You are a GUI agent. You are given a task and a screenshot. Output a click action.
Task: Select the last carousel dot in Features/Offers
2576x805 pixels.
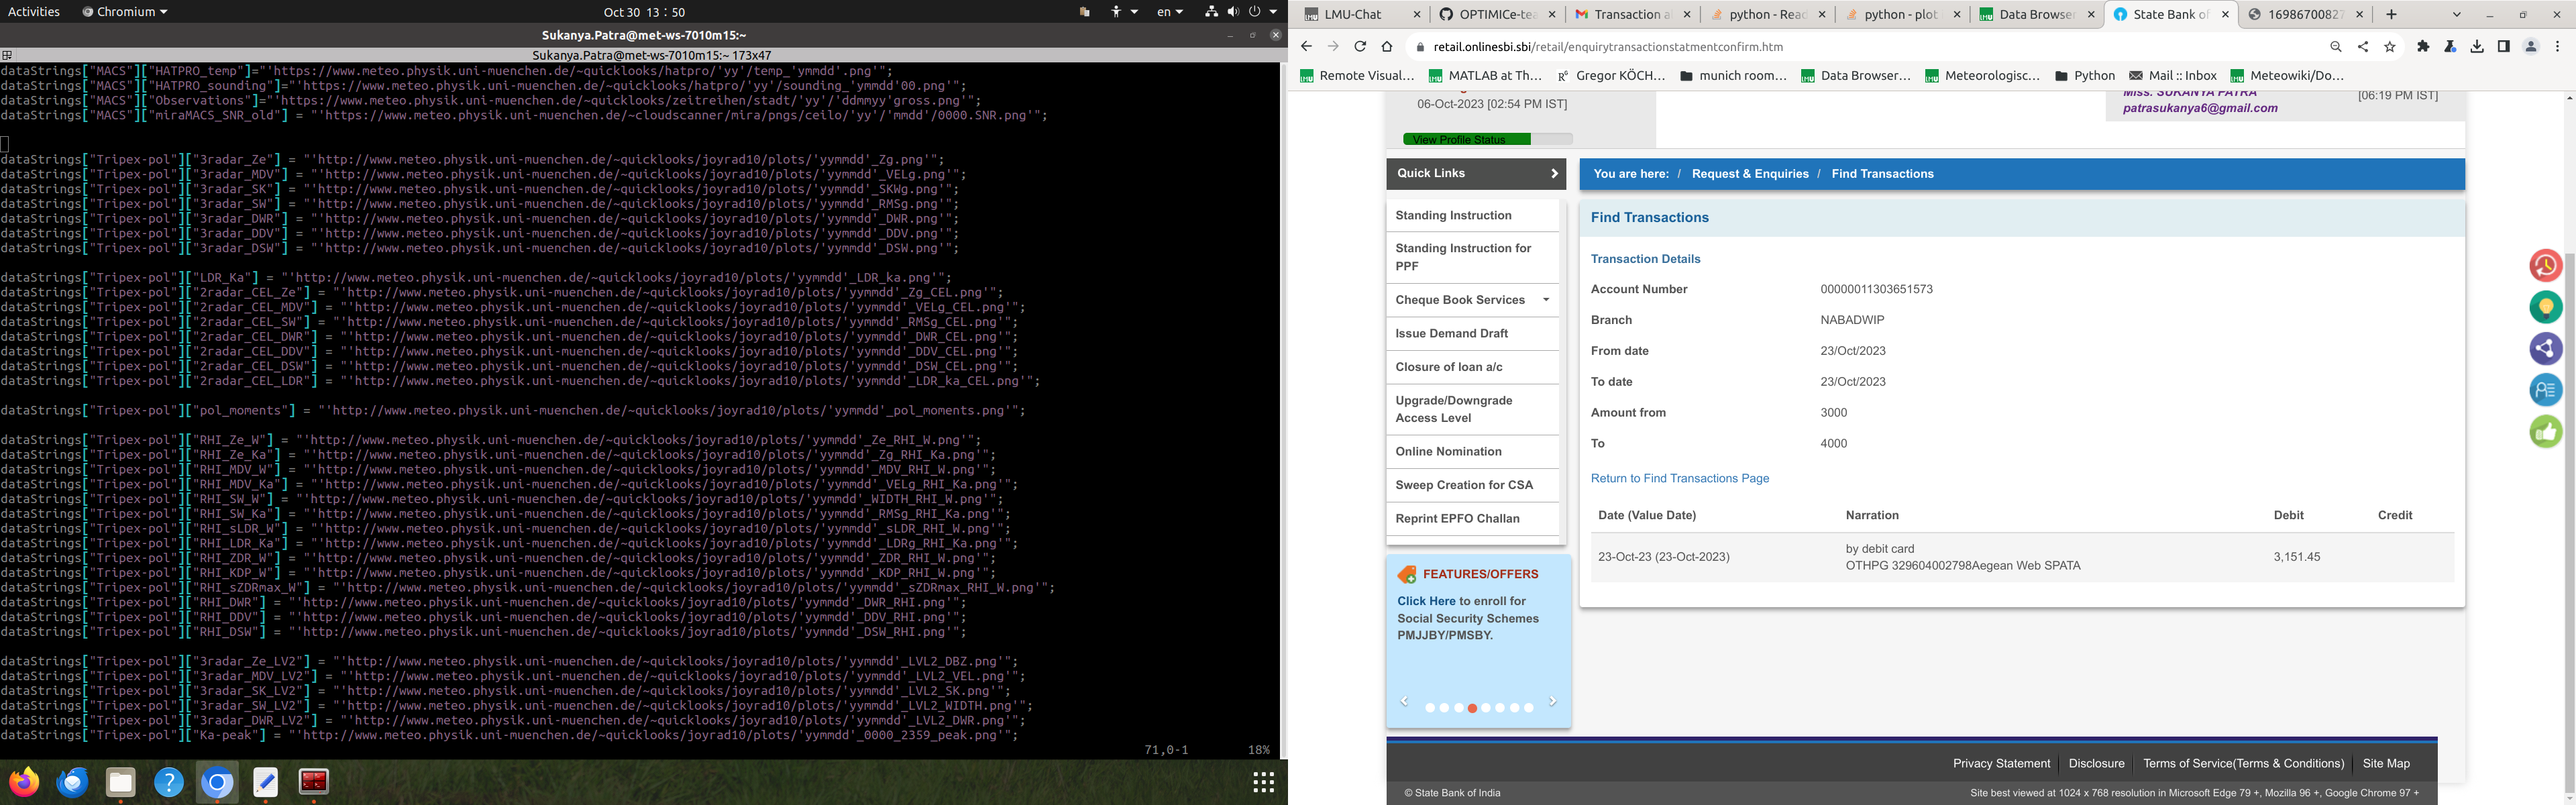(x=1529, y=708)
